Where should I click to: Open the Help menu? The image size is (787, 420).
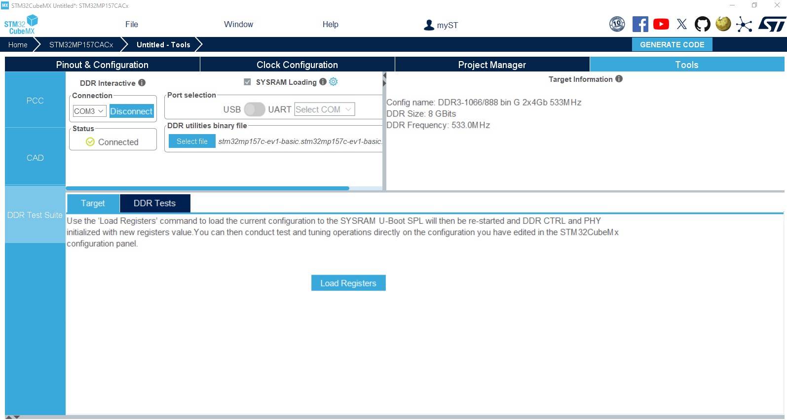point(331,25)
